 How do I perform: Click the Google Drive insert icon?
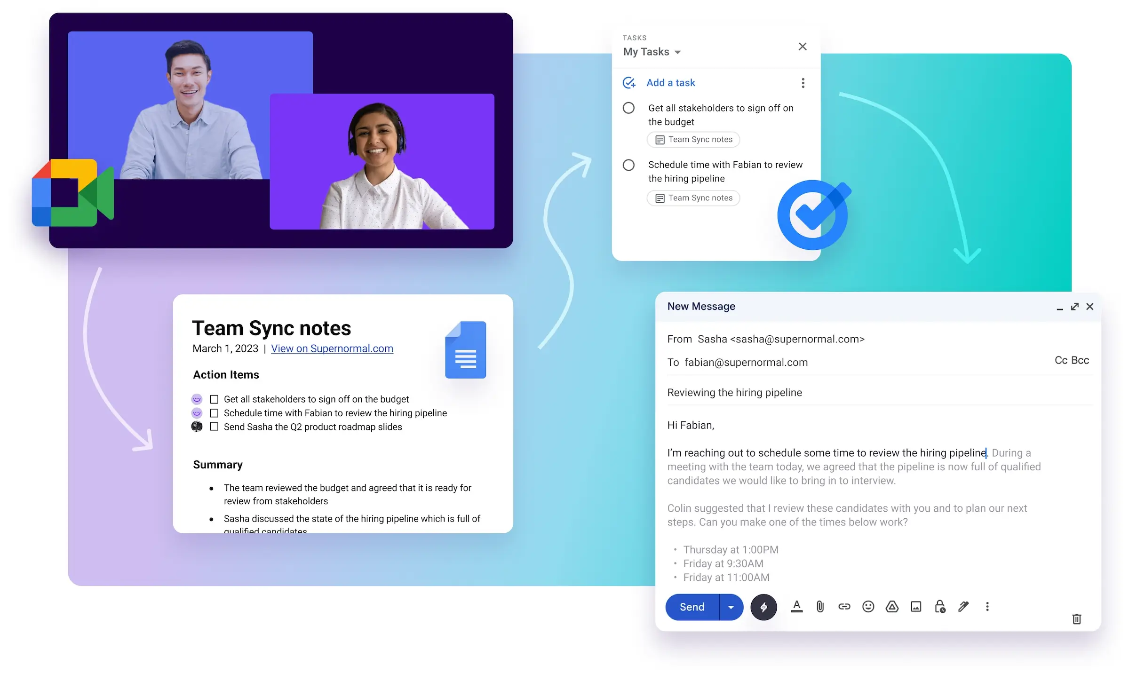click(892, 607)
